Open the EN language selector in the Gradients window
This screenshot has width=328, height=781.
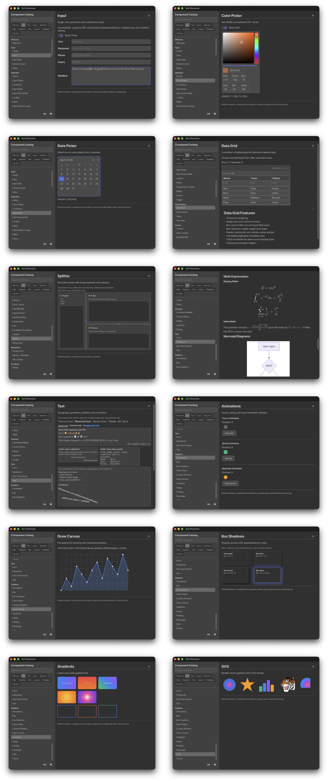click(x=45, y=765)
